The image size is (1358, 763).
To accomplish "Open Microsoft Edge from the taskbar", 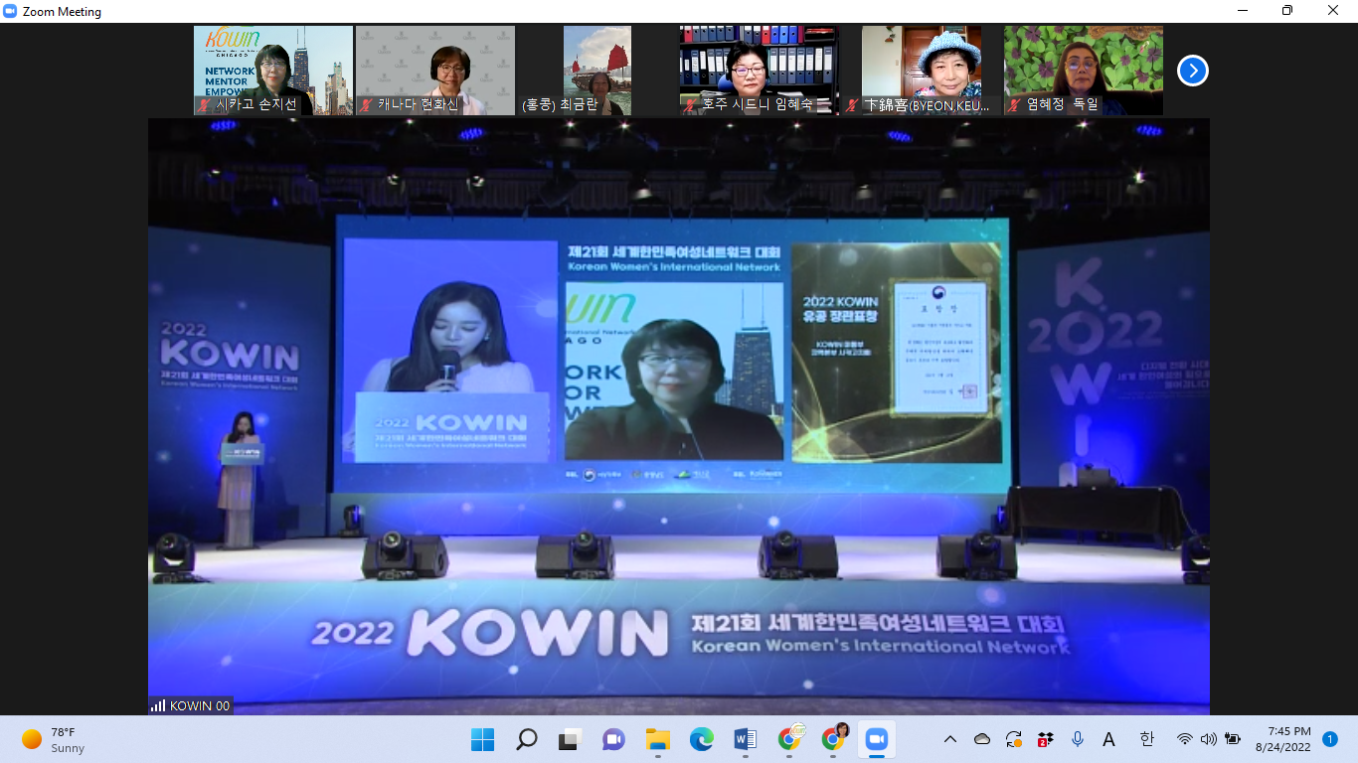I will [x=702, y=739].
